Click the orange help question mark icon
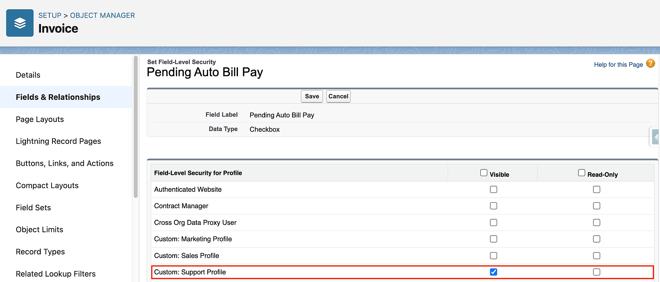Screen dimensions: 660x282 point(650,63)
